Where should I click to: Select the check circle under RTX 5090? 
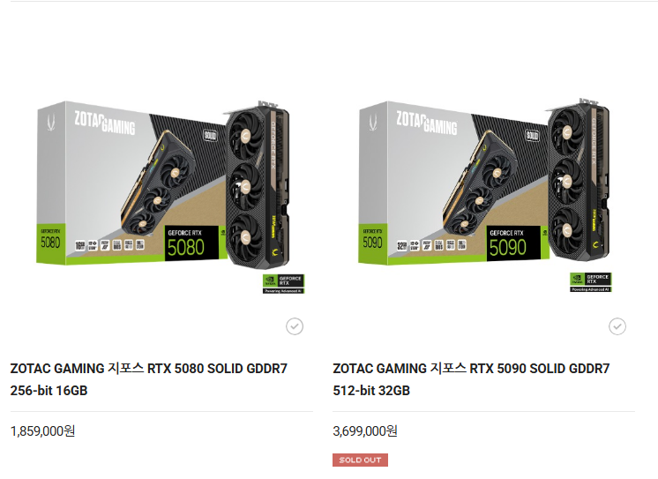coord(617,326)
